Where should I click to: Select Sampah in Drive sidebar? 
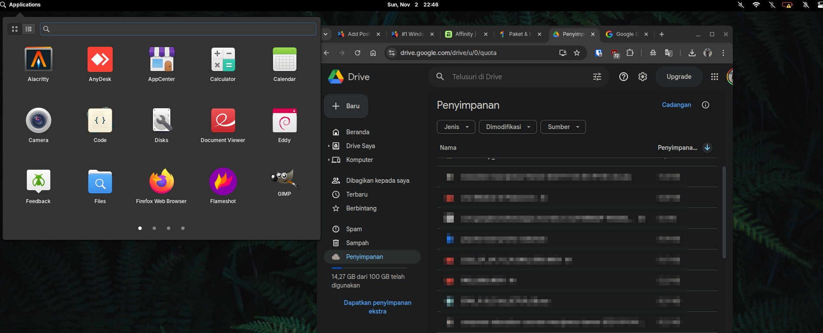point(357,243)
